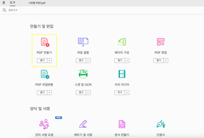This screenshot has width=204, height=138.
Task: Expand dropdown arrow next to 스캔 및 OCR 열기
Action: [88, 93]
